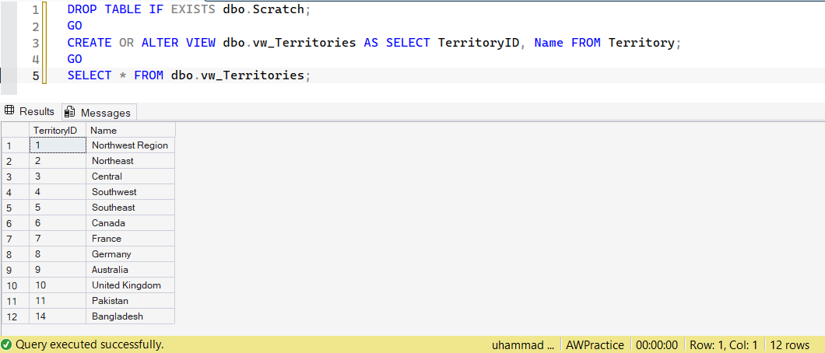The height and width of the screenshot is (353, 825).
Task: Place cursor on 'CREATE OR ALTER VIEW' line
Action: [x=374, y=43]
